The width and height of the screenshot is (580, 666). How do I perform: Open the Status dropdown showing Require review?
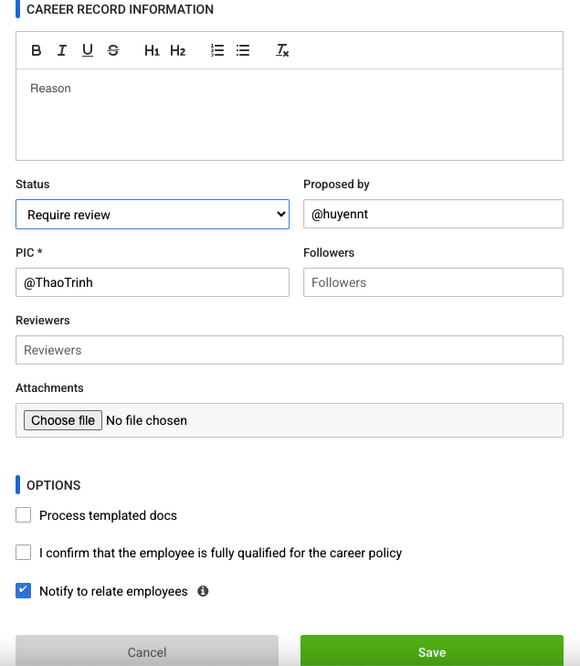(x=153, y=214)
